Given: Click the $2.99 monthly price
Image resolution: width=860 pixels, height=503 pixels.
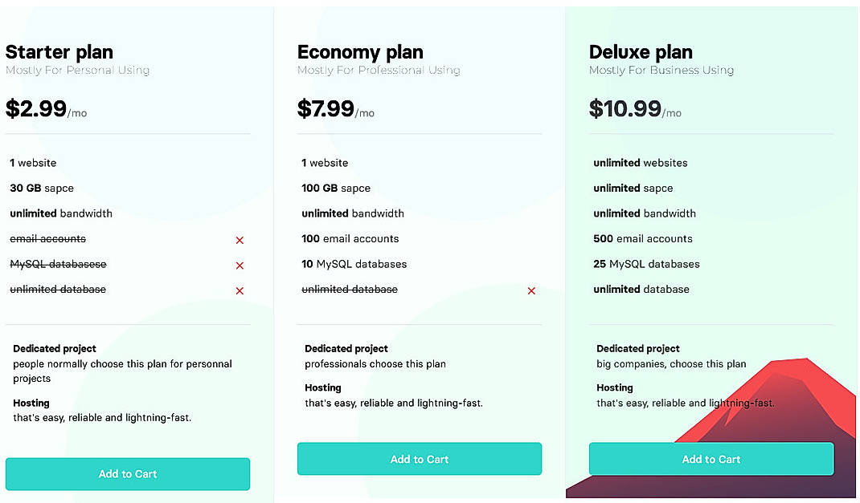Looking at the screenshot, I should click(x=37, y=109).
